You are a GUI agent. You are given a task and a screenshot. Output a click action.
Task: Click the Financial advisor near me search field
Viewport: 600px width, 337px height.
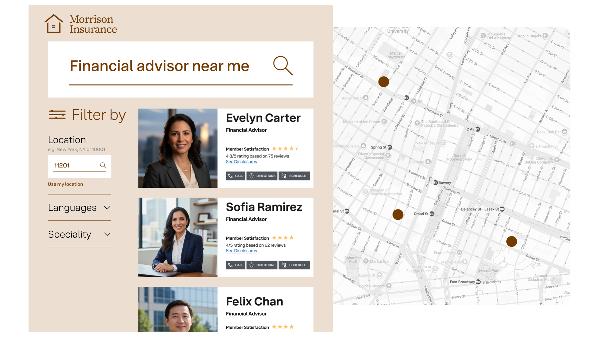pos(180,69)
